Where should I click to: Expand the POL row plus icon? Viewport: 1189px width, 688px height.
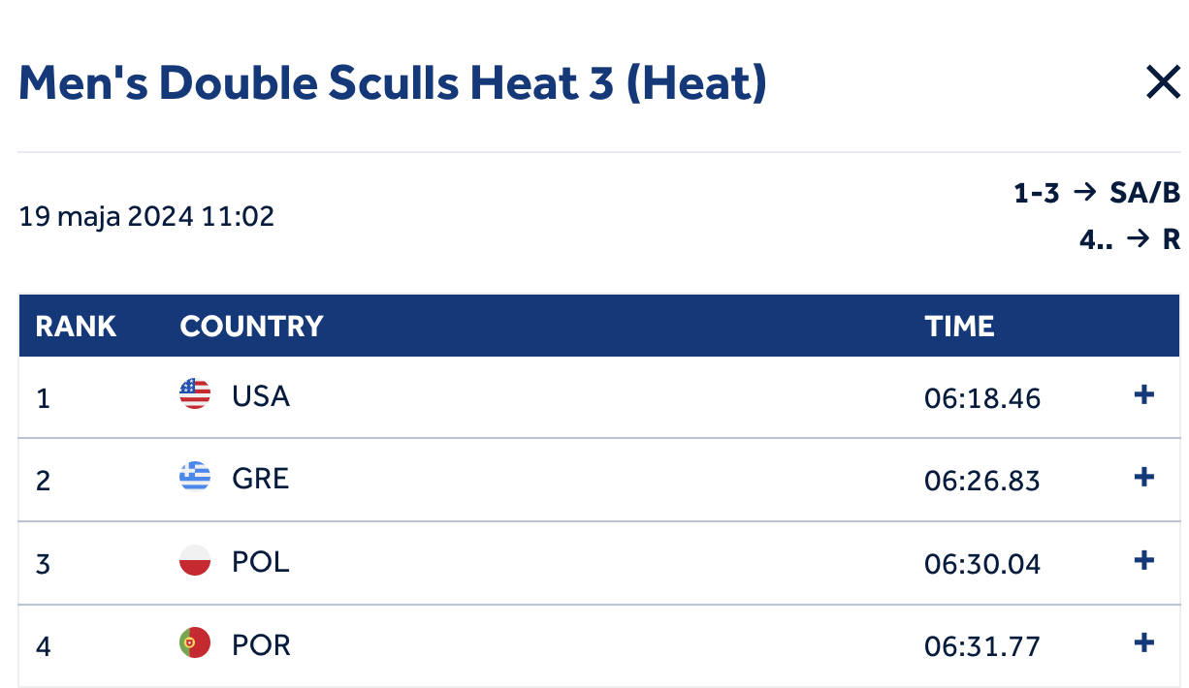(x=1144, y=561)
